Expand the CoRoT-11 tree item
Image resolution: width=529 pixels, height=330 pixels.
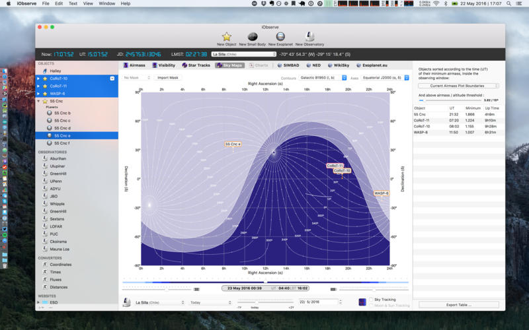tap(38, 86)
